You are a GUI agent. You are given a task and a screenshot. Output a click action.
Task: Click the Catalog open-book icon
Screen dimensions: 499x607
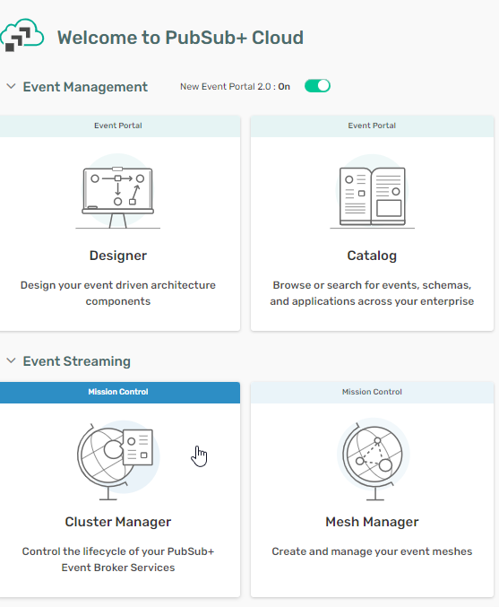pyautogui.click(x=372, y=192)
